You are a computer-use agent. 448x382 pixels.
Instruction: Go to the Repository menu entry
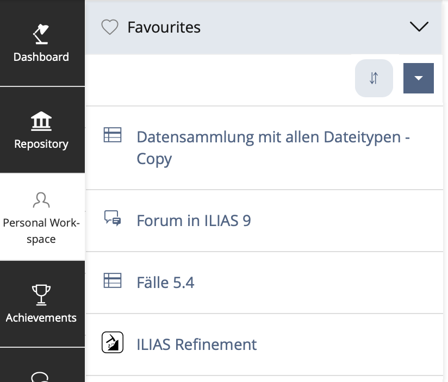(41, 144)
